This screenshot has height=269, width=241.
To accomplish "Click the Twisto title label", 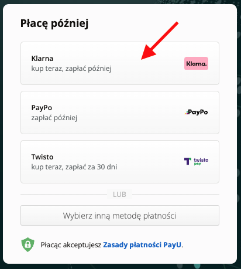I will [x=42, y=157].
